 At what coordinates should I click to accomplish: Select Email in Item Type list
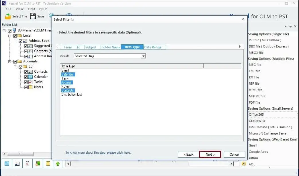[65, 70]
